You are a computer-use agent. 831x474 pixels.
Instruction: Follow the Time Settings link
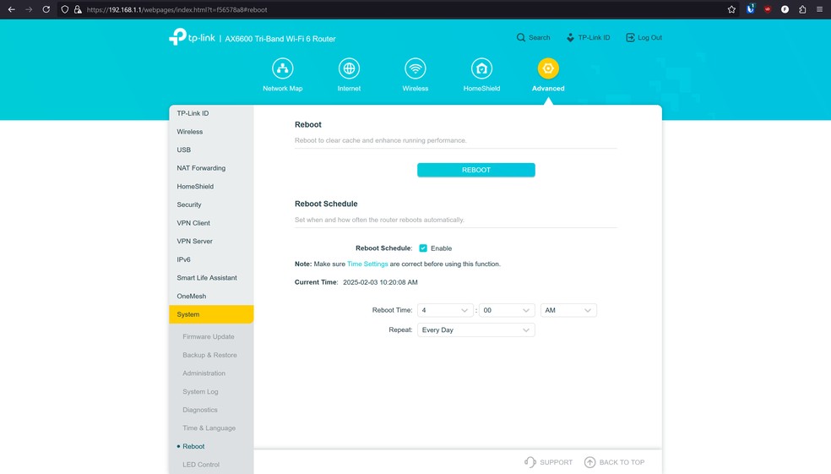pyautogui.click(x=367, y=264)
